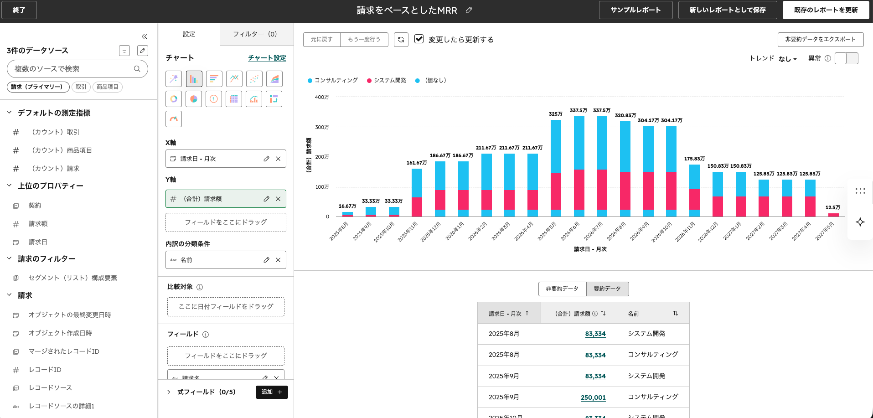The height and width of the screenshot is (418, 873).
Task: Select the vertical bar chart type
Action: point(194,79)
